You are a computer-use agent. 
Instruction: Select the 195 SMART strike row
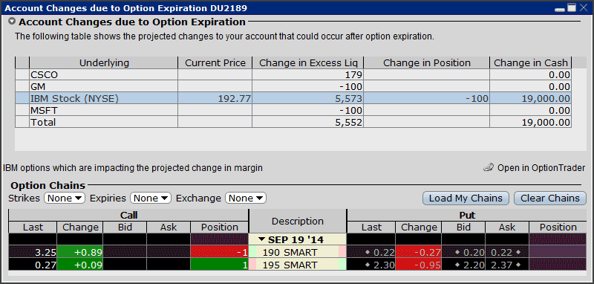click(x=297, y=265)
